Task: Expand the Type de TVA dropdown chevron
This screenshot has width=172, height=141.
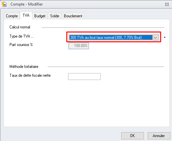Action: (155, 38)
